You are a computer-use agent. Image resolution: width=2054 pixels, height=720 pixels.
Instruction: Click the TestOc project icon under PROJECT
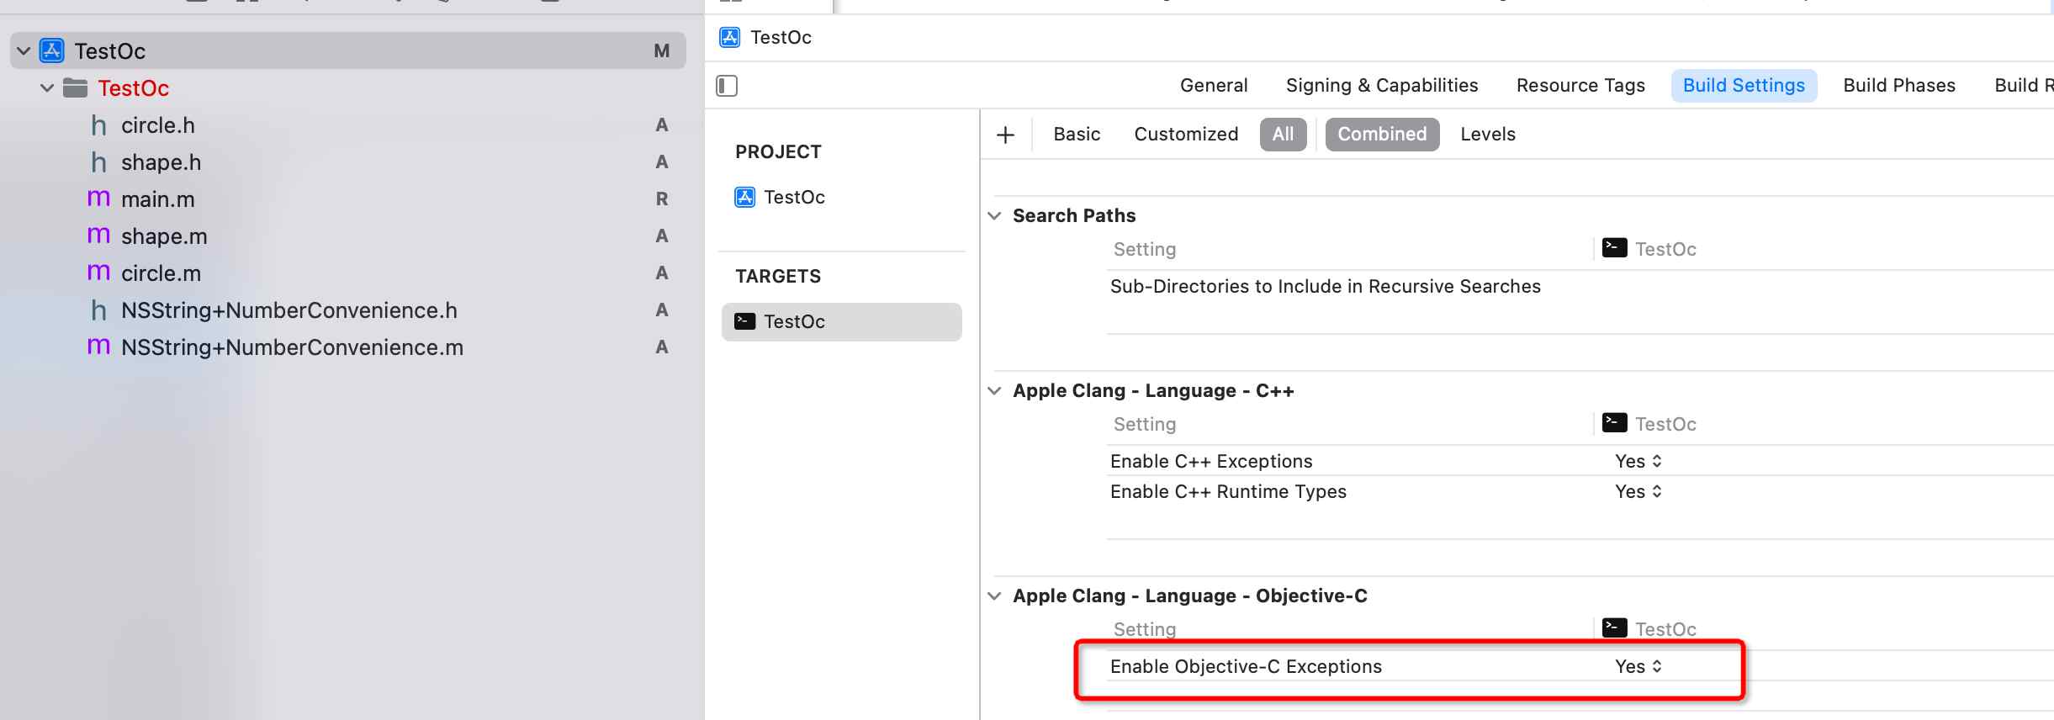tap(744, 197)
